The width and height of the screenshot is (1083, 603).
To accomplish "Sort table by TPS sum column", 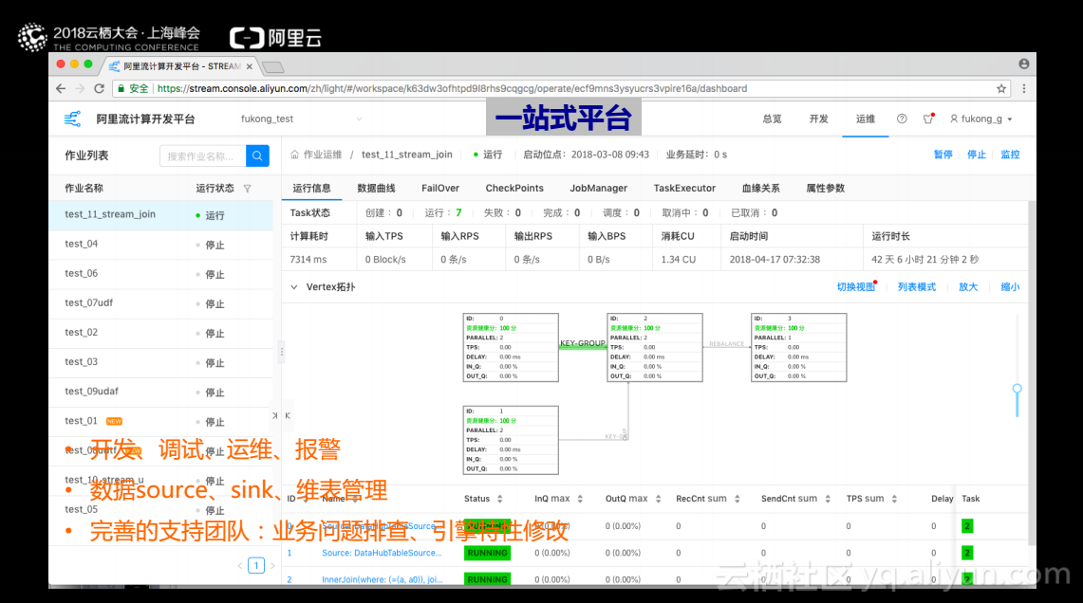I will coord(894,499).
